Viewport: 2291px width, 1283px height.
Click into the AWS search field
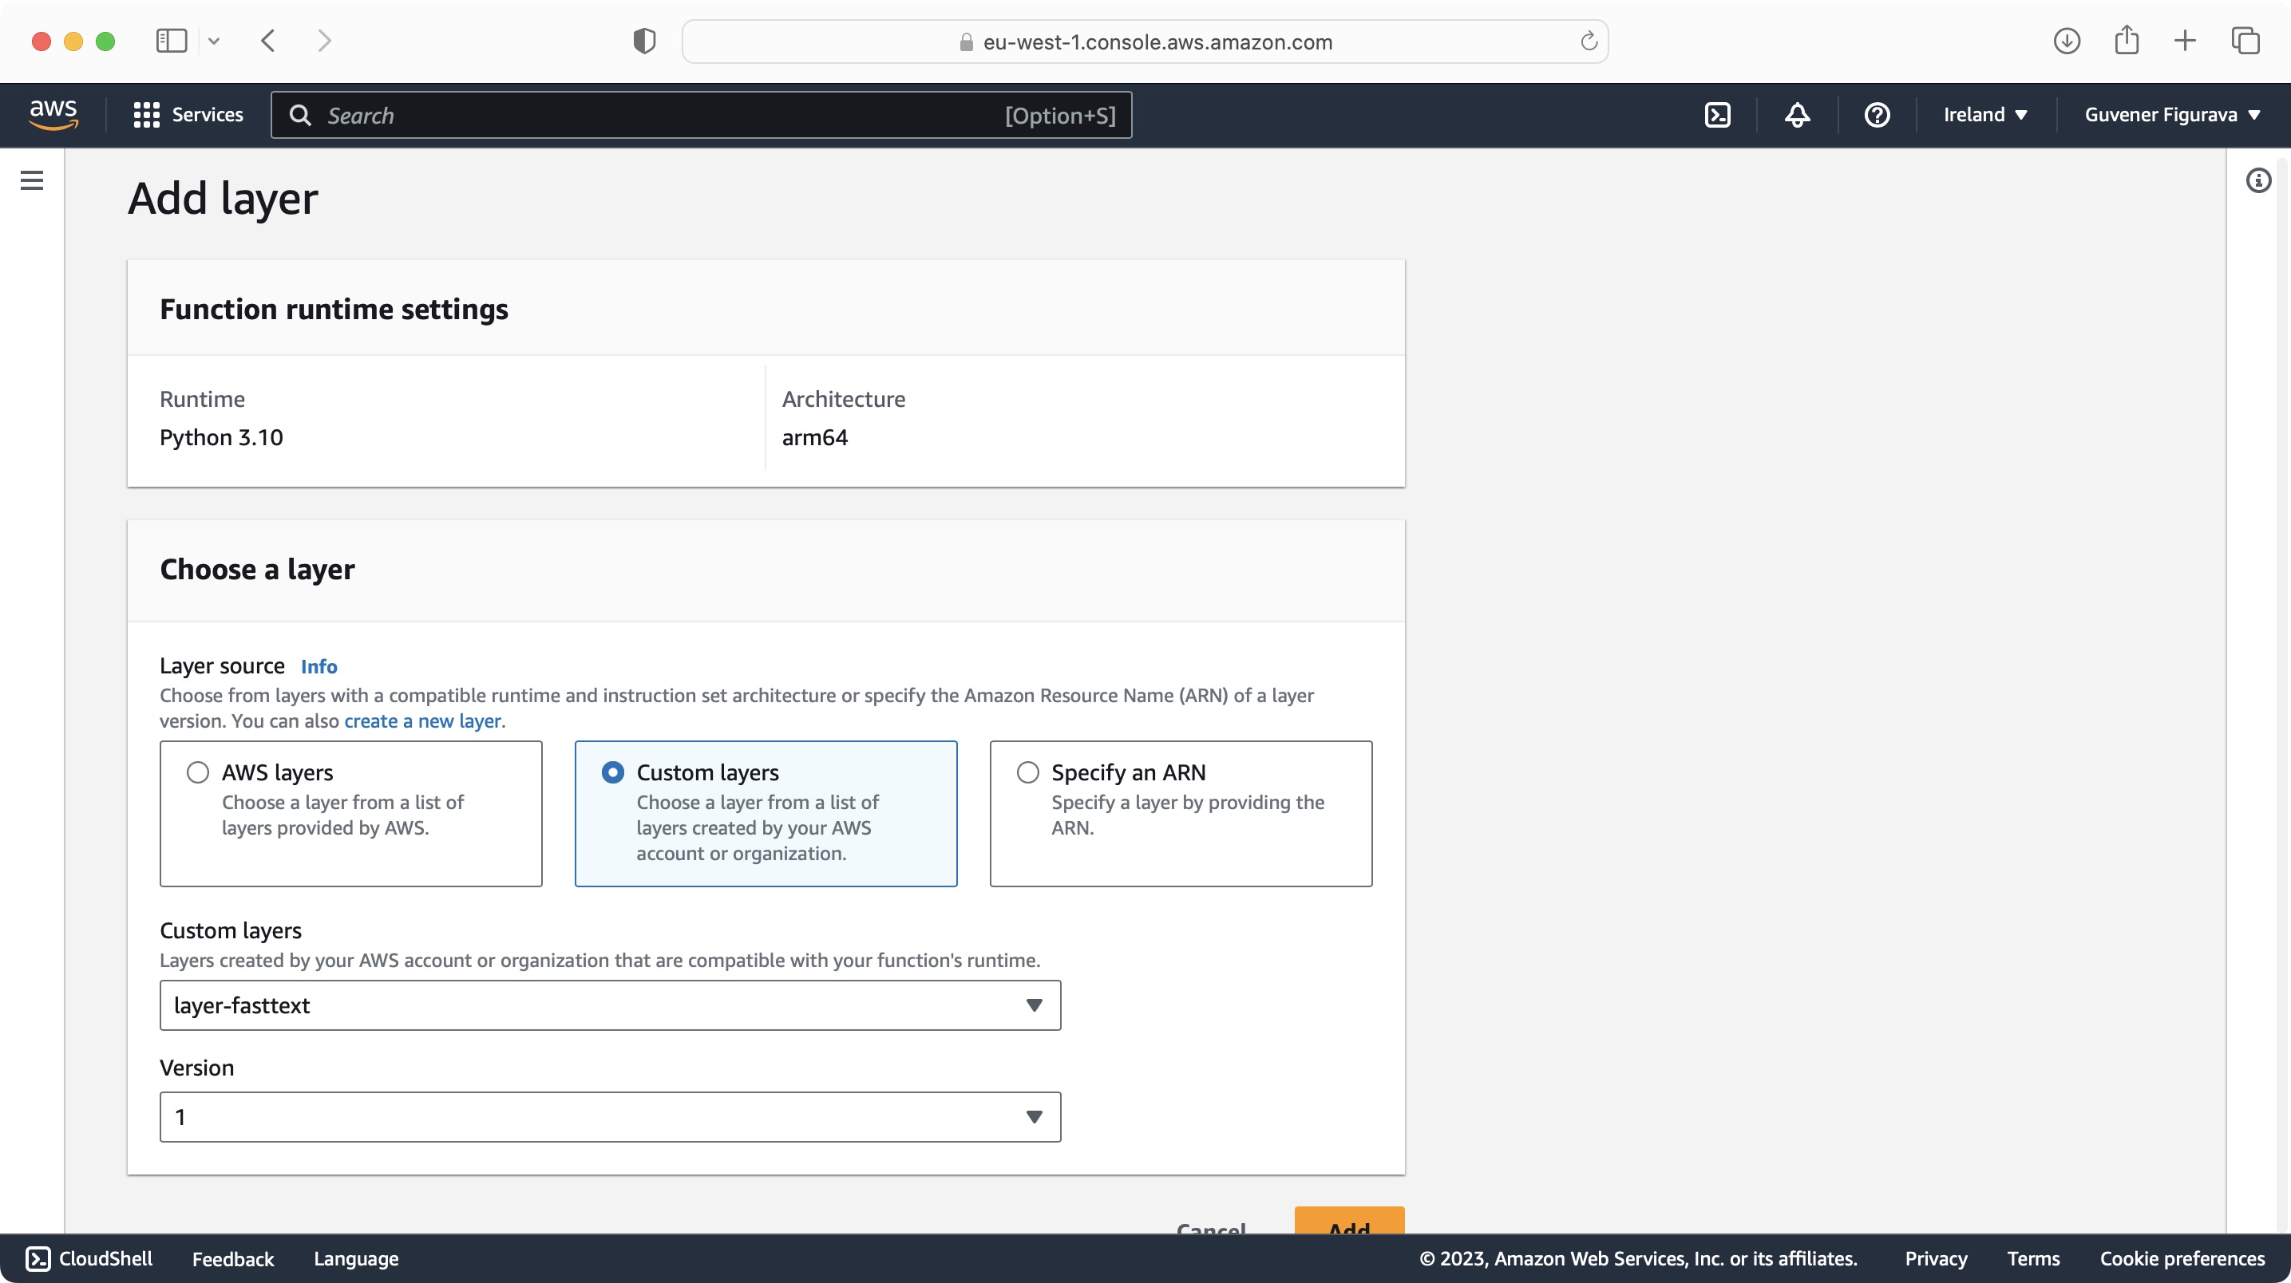(658, 115)
